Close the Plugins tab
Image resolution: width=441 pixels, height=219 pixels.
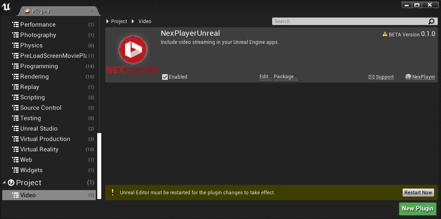(x=92, y=11)
